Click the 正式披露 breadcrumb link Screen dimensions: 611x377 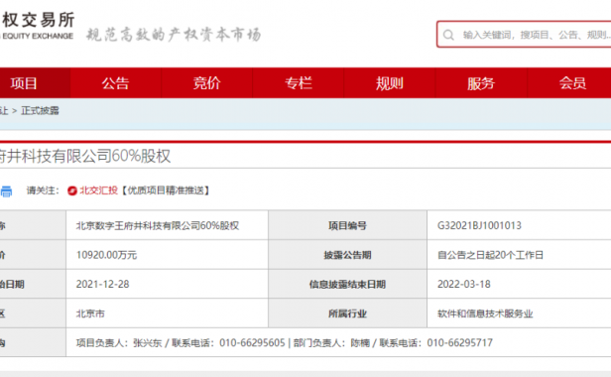[x=40, y=111]
